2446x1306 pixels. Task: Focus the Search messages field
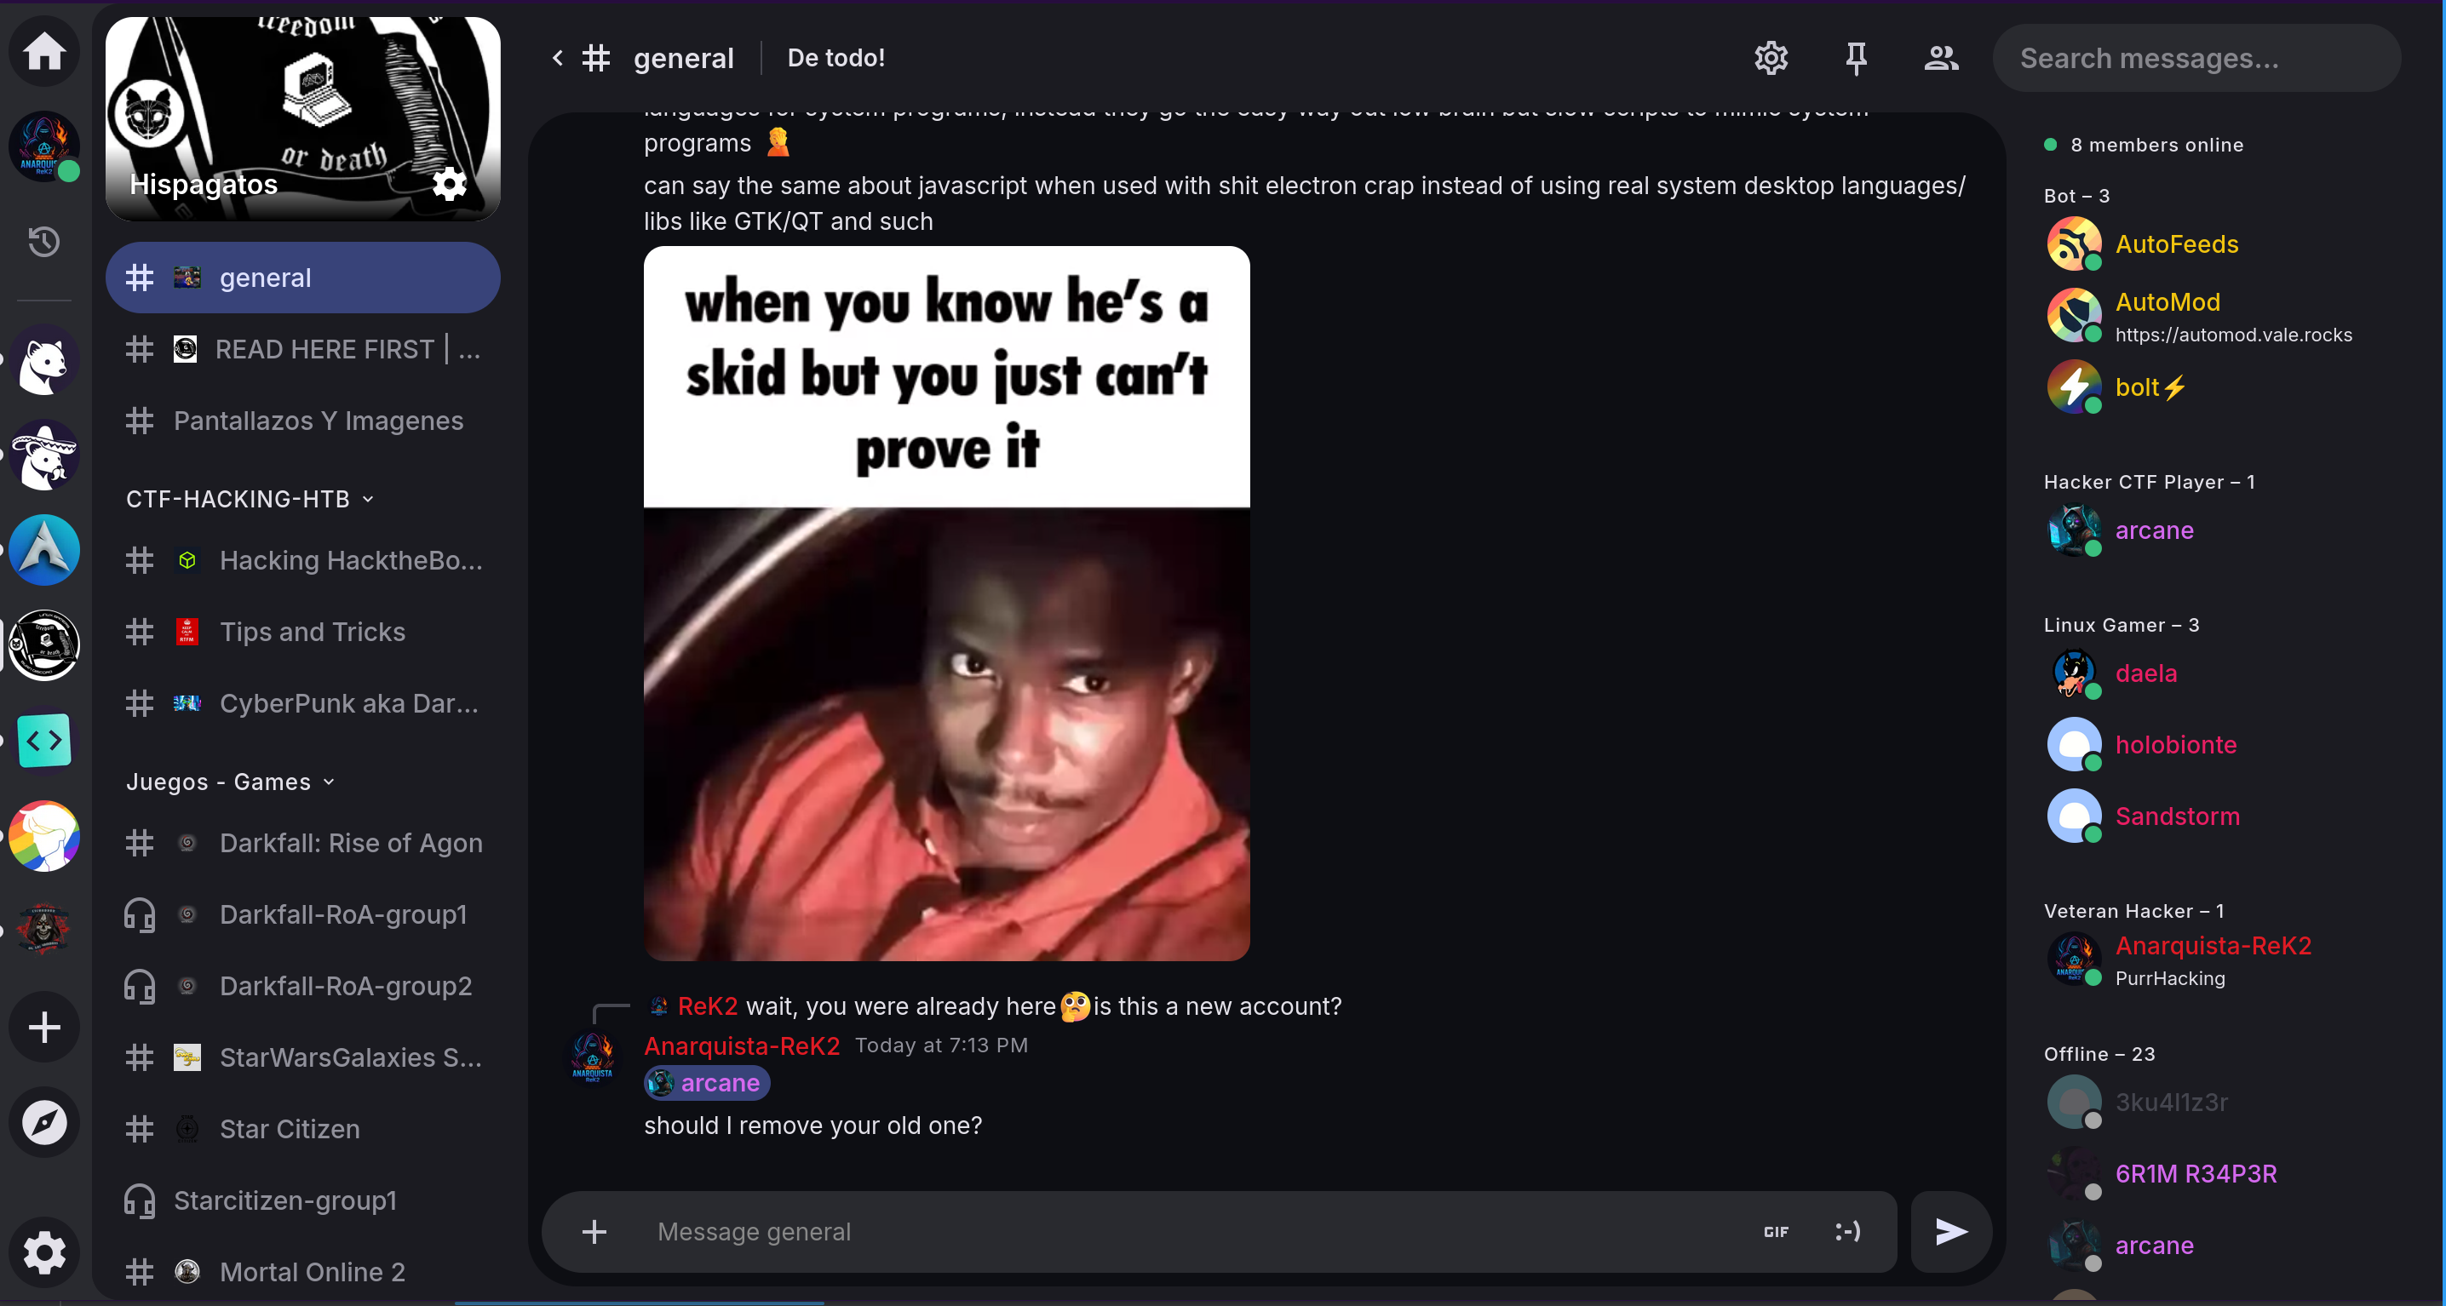click(x=2196, y=58)
